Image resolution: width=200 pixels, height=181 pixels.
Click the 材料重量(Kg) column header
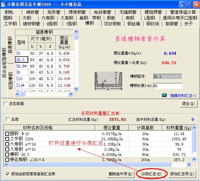tap(177, 127)
